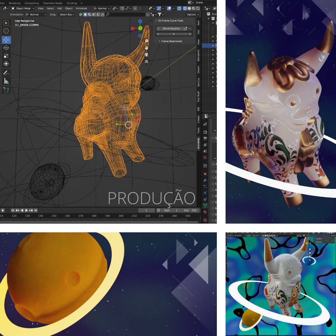Viewport: 336px width, 336px height.
Task: Open the Object Mode dropdown
Action: pos(23,8)
